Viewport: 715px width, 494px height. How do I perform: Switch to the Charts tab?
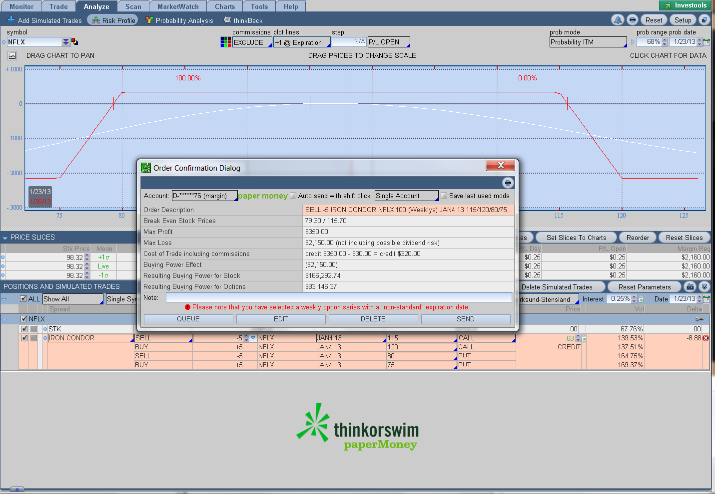(x=225, y=6)
